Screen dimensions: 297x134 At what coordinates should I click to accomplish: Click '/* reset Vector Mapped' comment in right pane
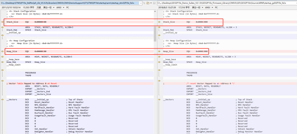(210, 83)
